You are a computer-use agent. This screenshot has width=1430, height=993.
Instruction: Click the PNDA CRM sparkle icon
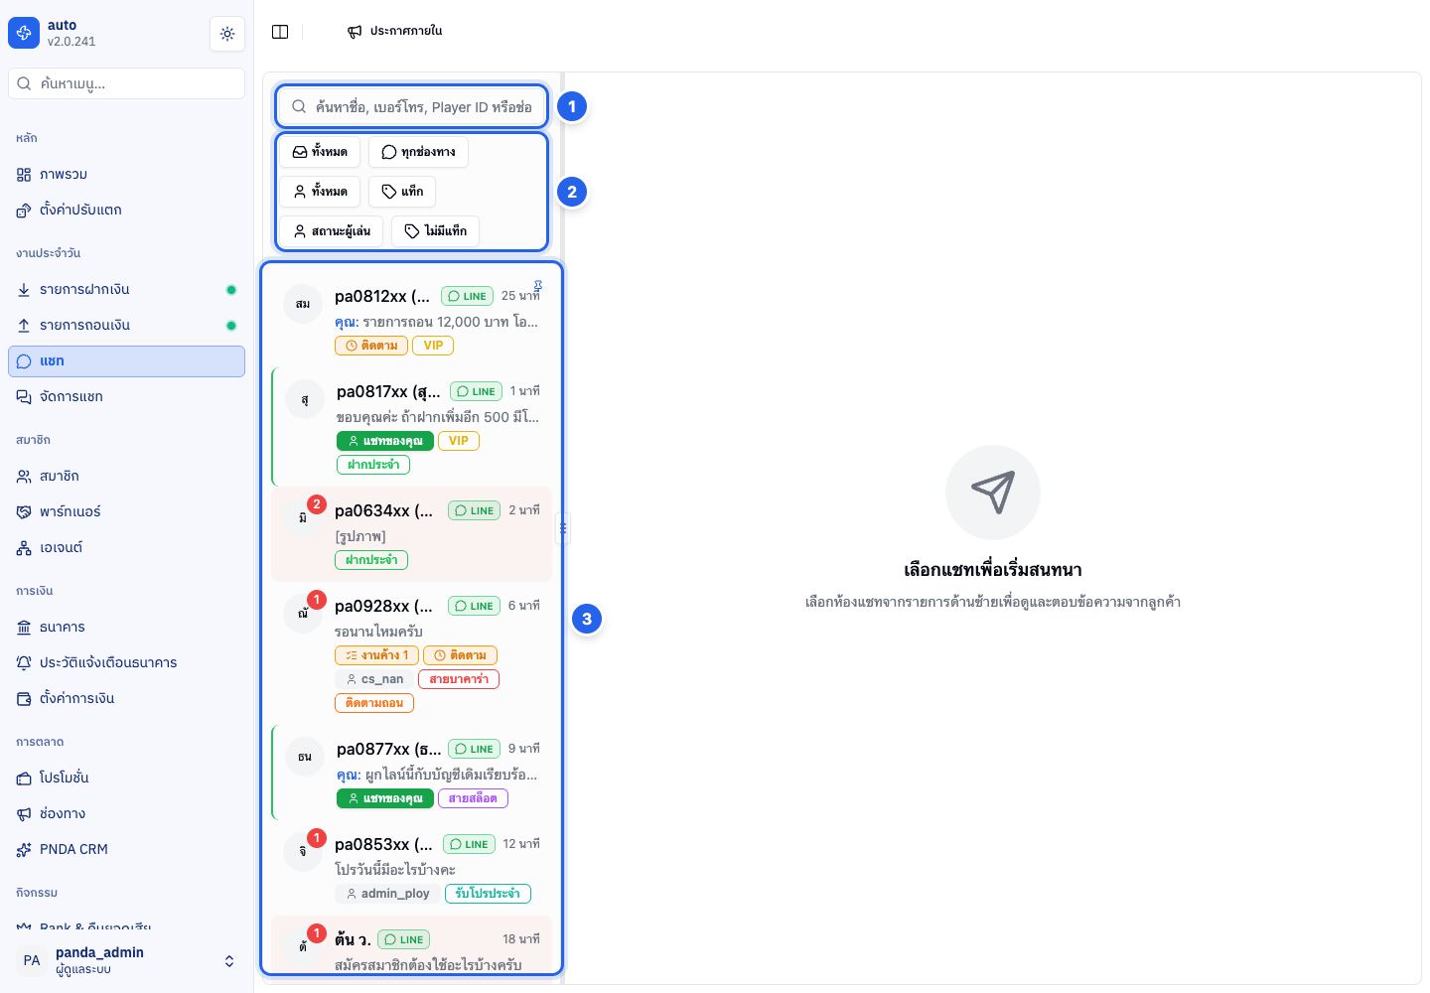(x=24, y=850)
